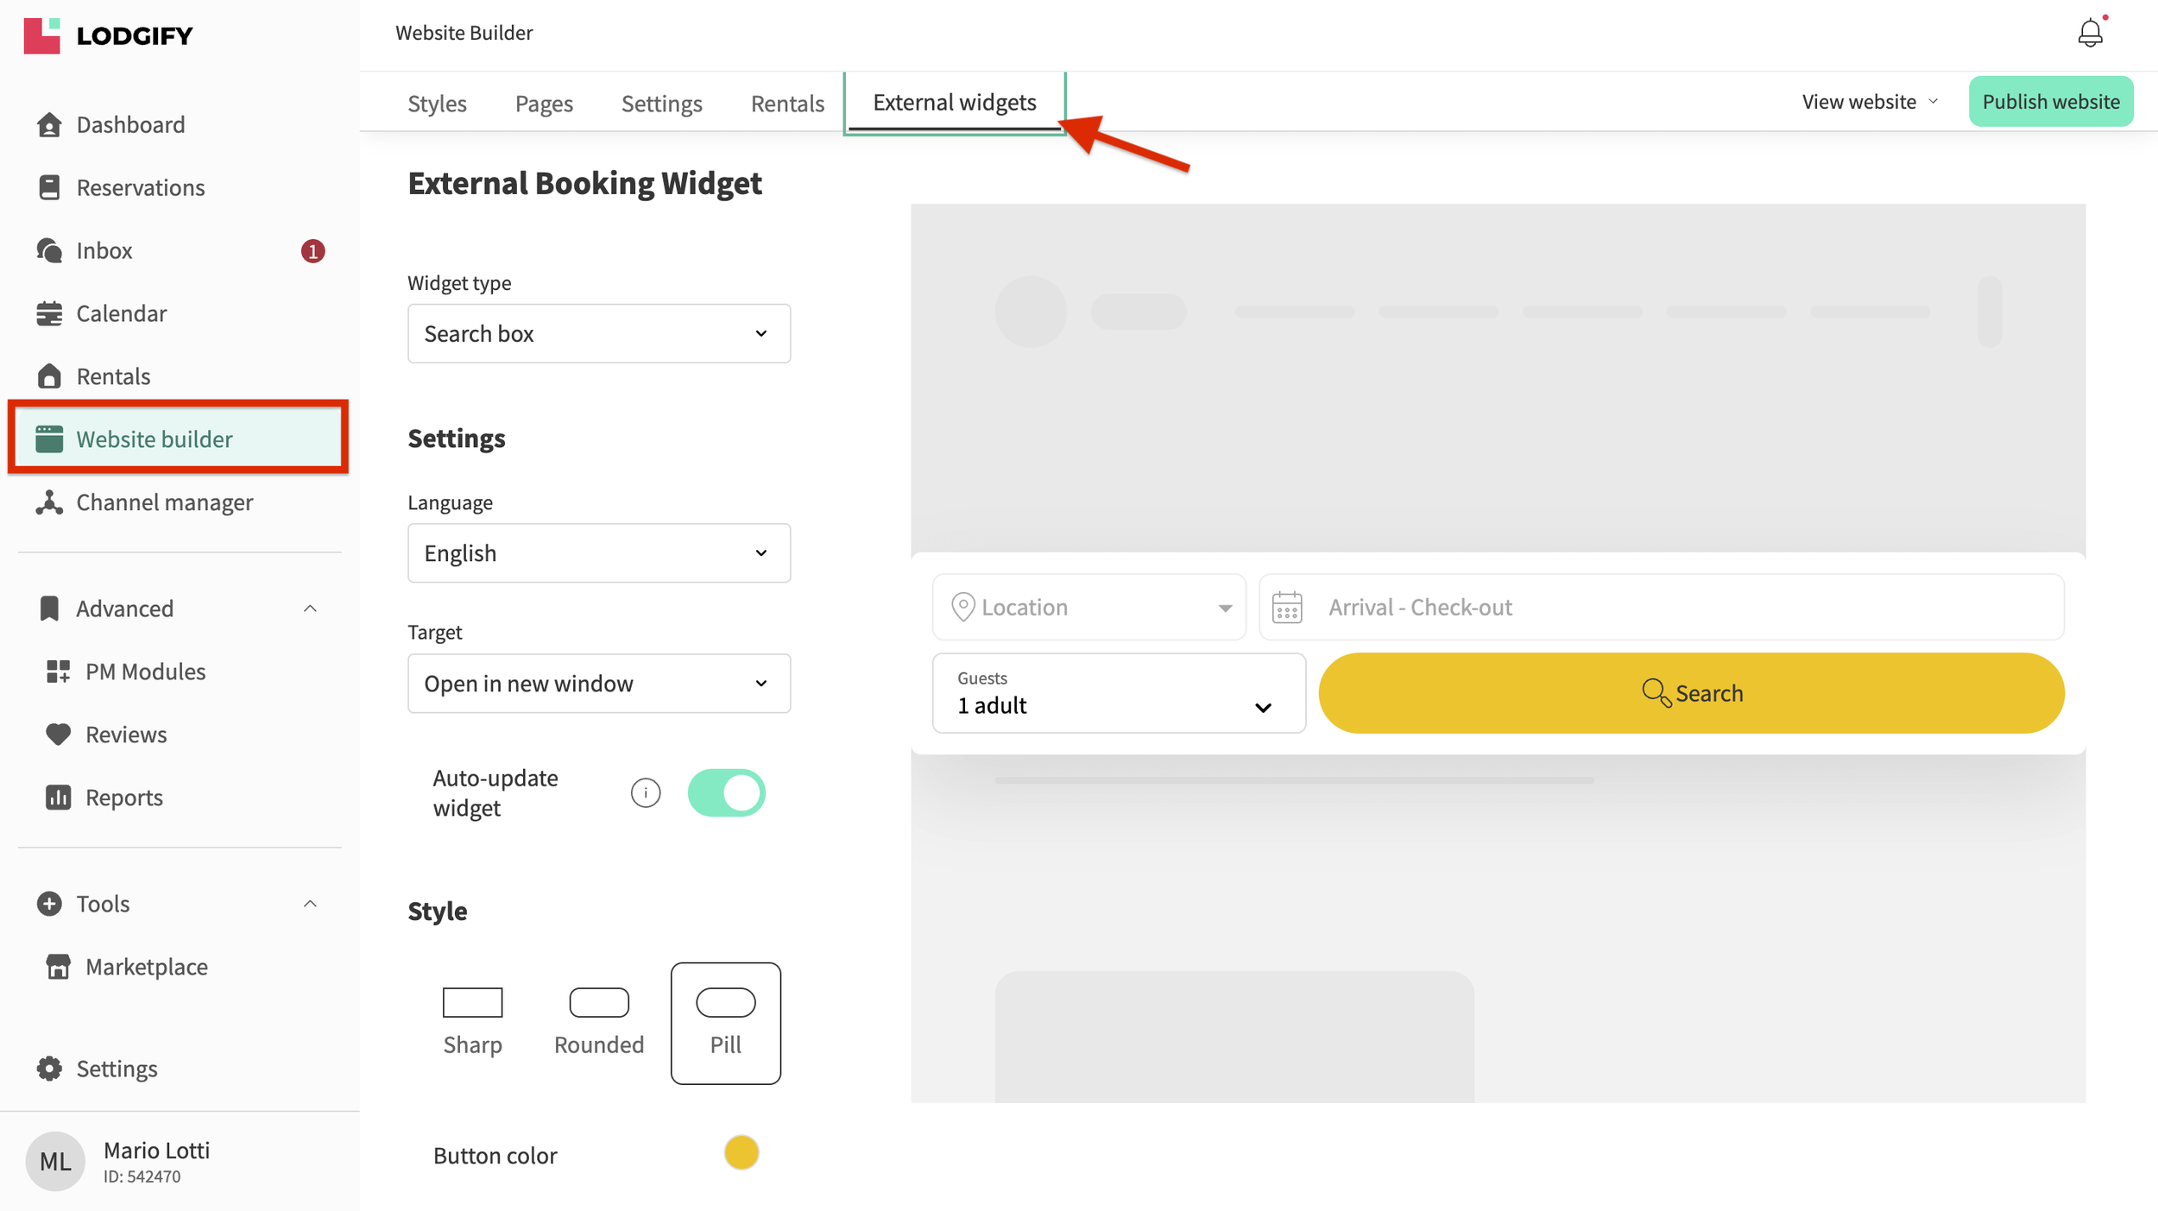Pick a new Button color
The image size is (2158, 1211).
(741, 1152)
